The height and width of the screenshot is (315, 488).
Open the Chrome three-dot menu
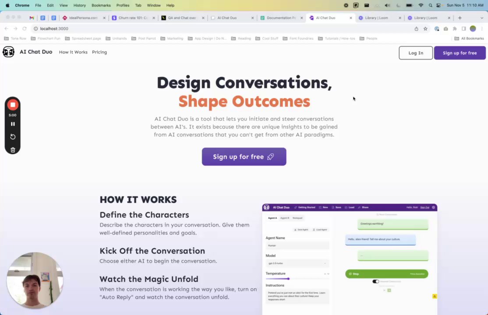(x=482, y=28)
